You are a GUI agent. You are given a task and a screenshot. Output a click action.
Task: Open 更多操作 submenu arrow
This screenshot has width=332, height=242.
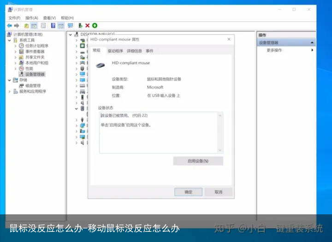coord(312,50)
